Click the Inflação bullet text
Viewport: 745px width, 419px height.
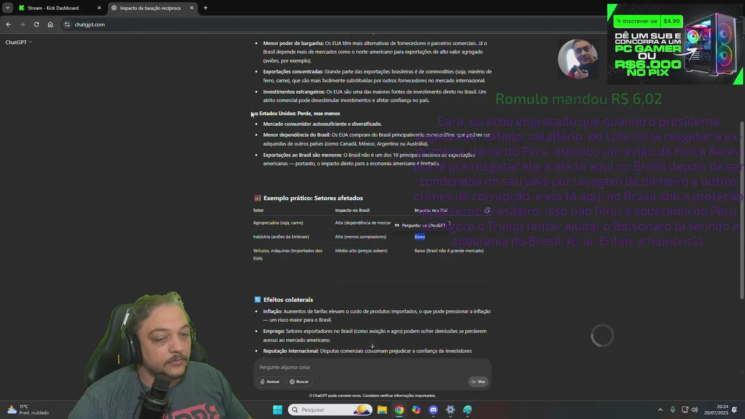tap(377, 315)
